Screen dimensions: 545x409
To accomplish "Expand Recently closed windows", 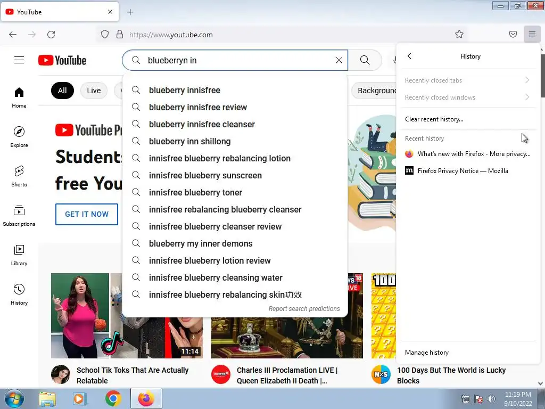I will 467,97.
